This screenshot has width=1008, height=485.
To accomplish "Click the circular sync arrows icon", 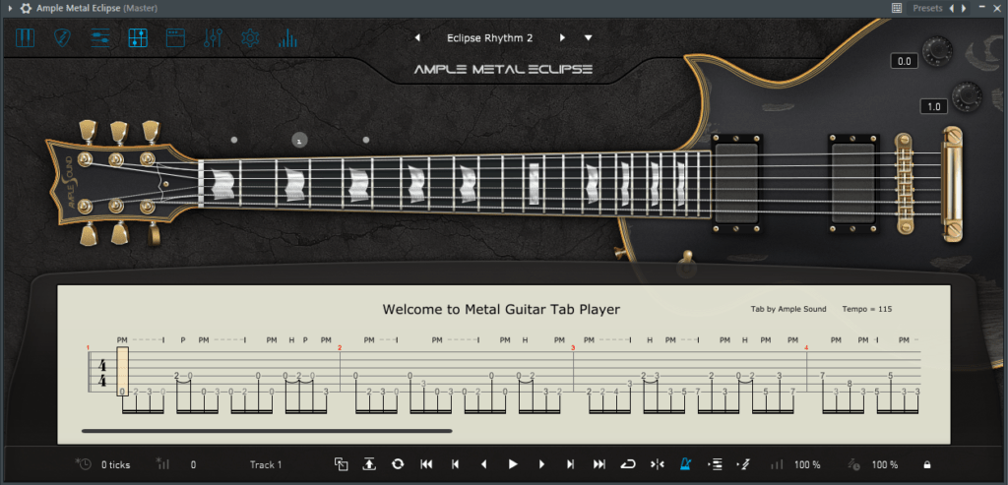I will point(398,464).
